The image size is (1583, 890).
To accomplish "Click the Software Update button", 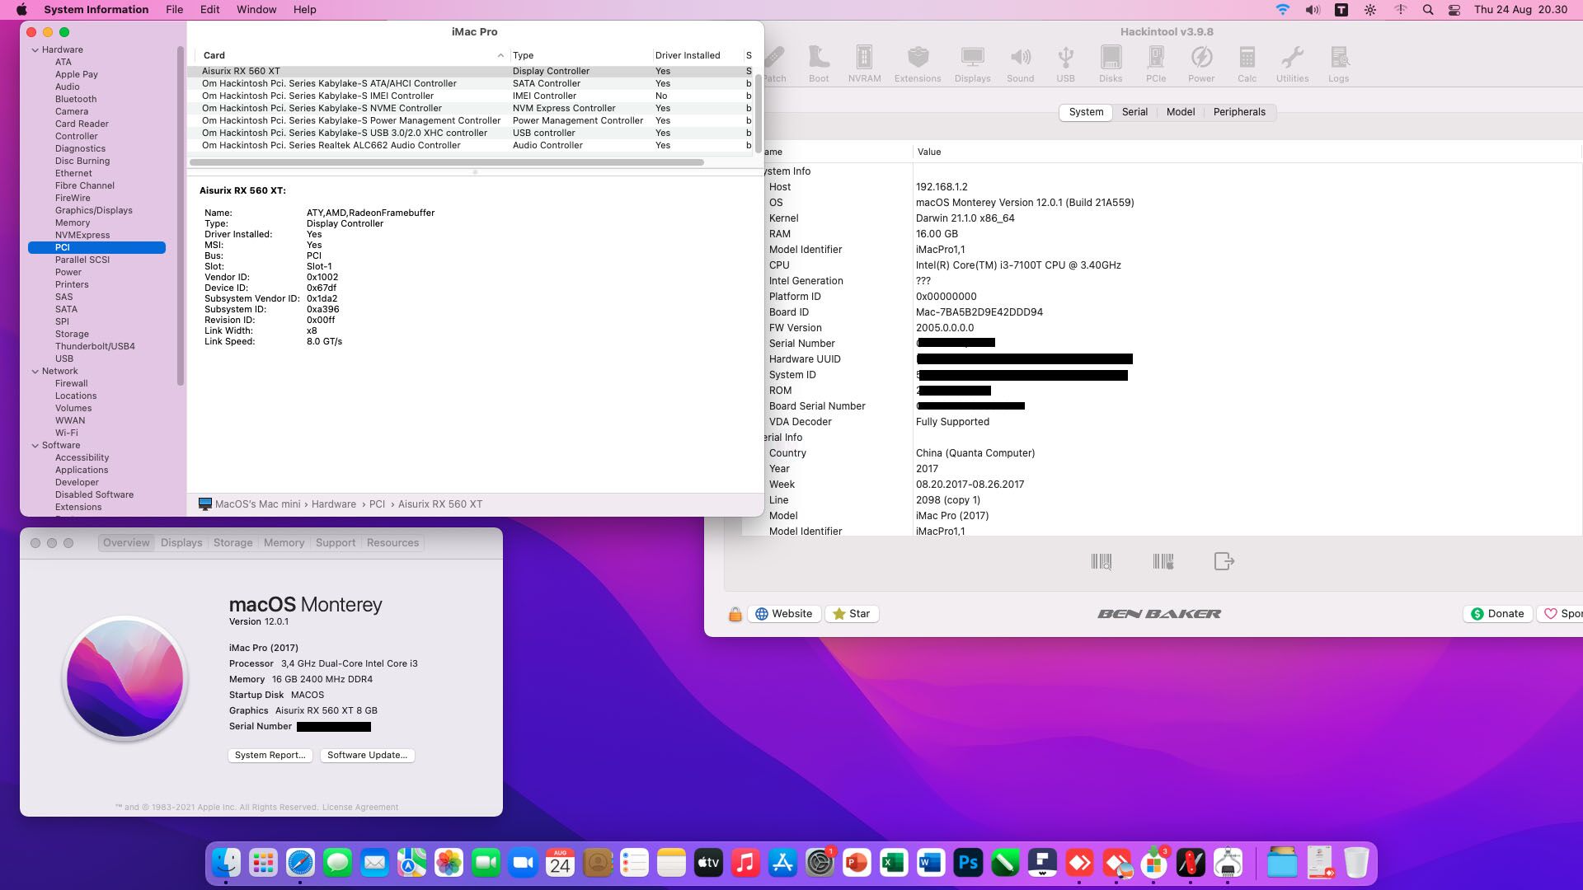I will tap(367, 755).
